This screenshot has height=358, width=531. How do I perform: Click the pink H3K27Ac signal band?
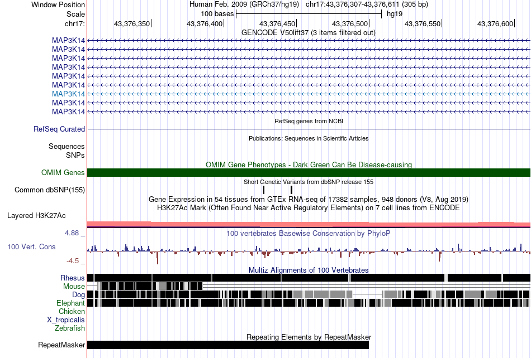(x=309, y=224)
